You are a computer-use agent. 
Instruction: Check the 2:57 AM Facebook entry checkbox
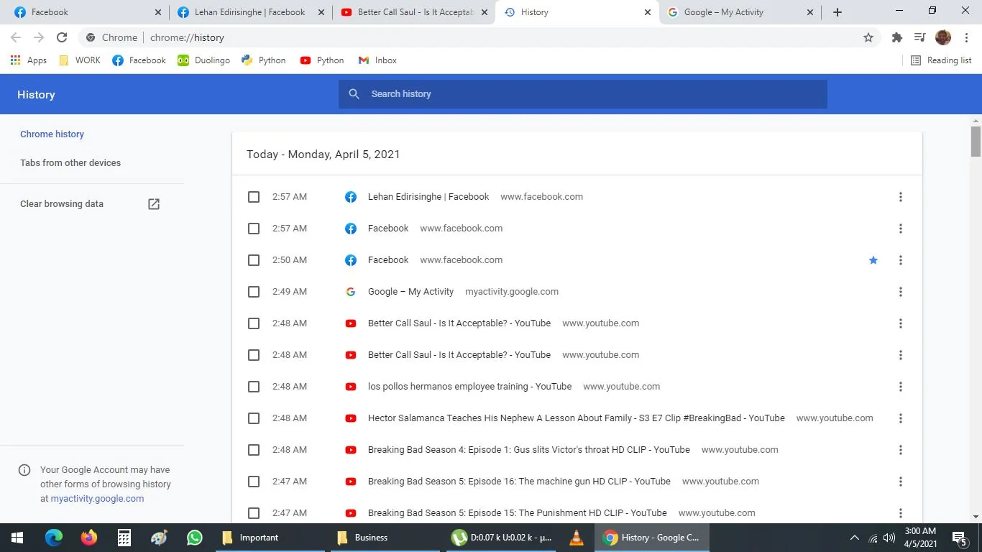tap(254, 229)
